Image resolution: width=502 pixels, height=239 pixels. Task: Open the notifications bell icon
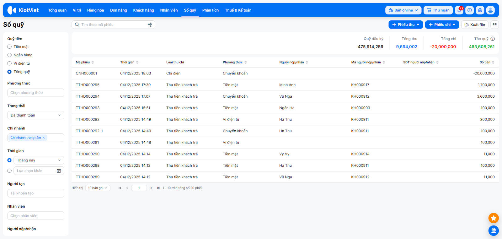459,10
